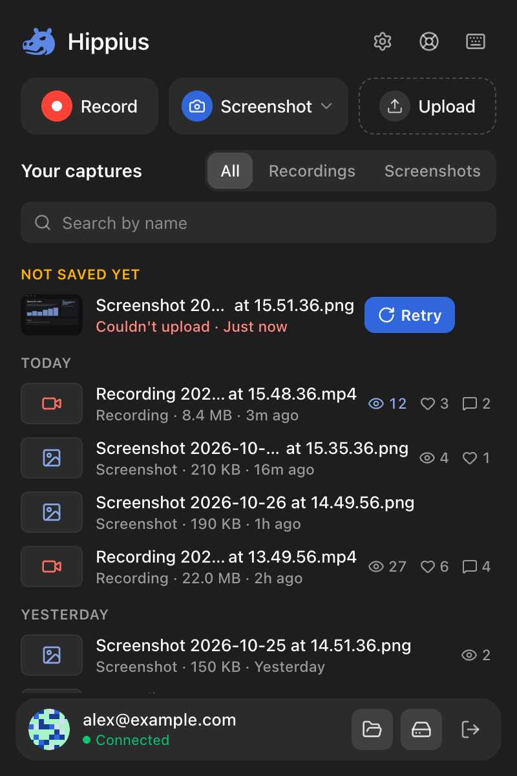Click the video icon for Recording 13.49.56
Viewport: 517px width, 776px height.
coord(52,566)
